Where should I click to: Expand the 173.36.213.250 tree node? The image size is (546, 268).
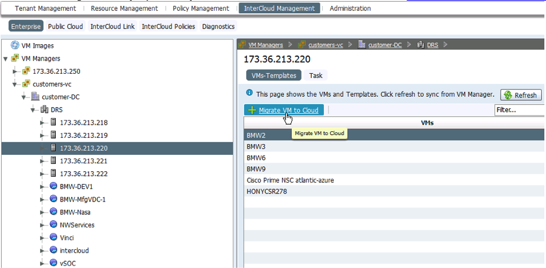coord(15,71)
